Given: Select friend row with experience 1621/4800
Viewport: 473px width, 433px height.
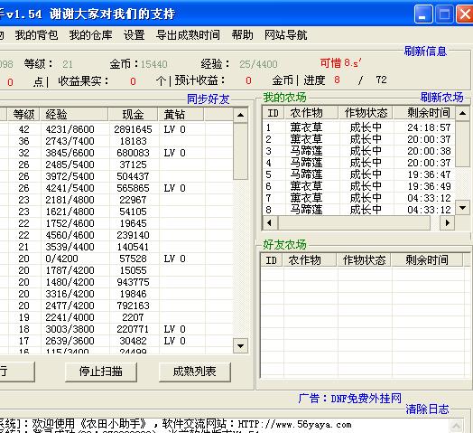Looking at the screenshot, I should tap(116, 212).
